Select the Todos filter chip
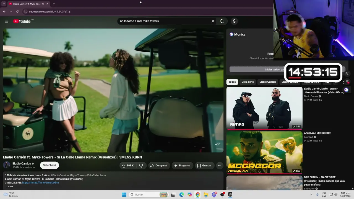This screenshot has height=199, width=354. tap(232, 82)
